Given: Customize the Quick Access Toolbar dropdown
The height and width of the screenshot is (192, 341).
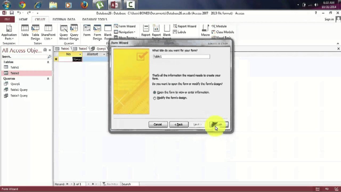Looking at the screenshot, I should 38,13.
